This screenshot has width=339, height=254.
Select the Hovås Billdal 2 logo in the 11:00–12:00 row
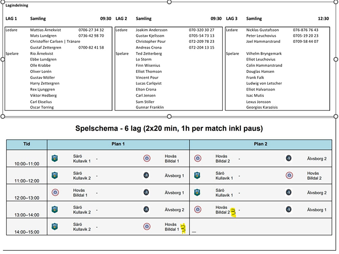pos(289,175)
